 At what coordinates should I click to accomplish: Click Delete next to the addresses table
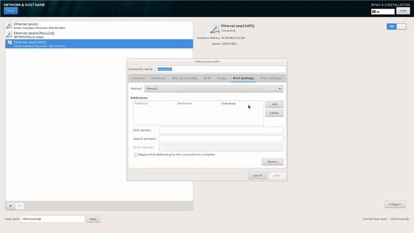point(274,113)
